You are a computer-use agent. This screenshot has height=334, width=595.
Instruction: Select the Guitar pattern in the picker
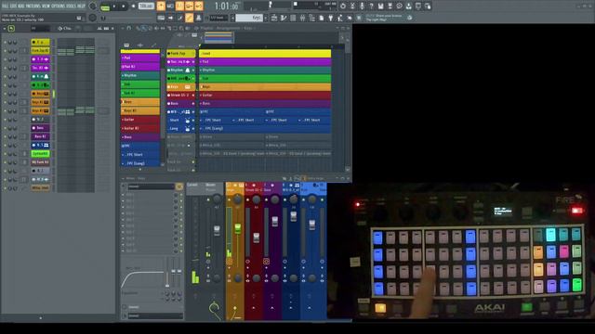tap(140, 120)
